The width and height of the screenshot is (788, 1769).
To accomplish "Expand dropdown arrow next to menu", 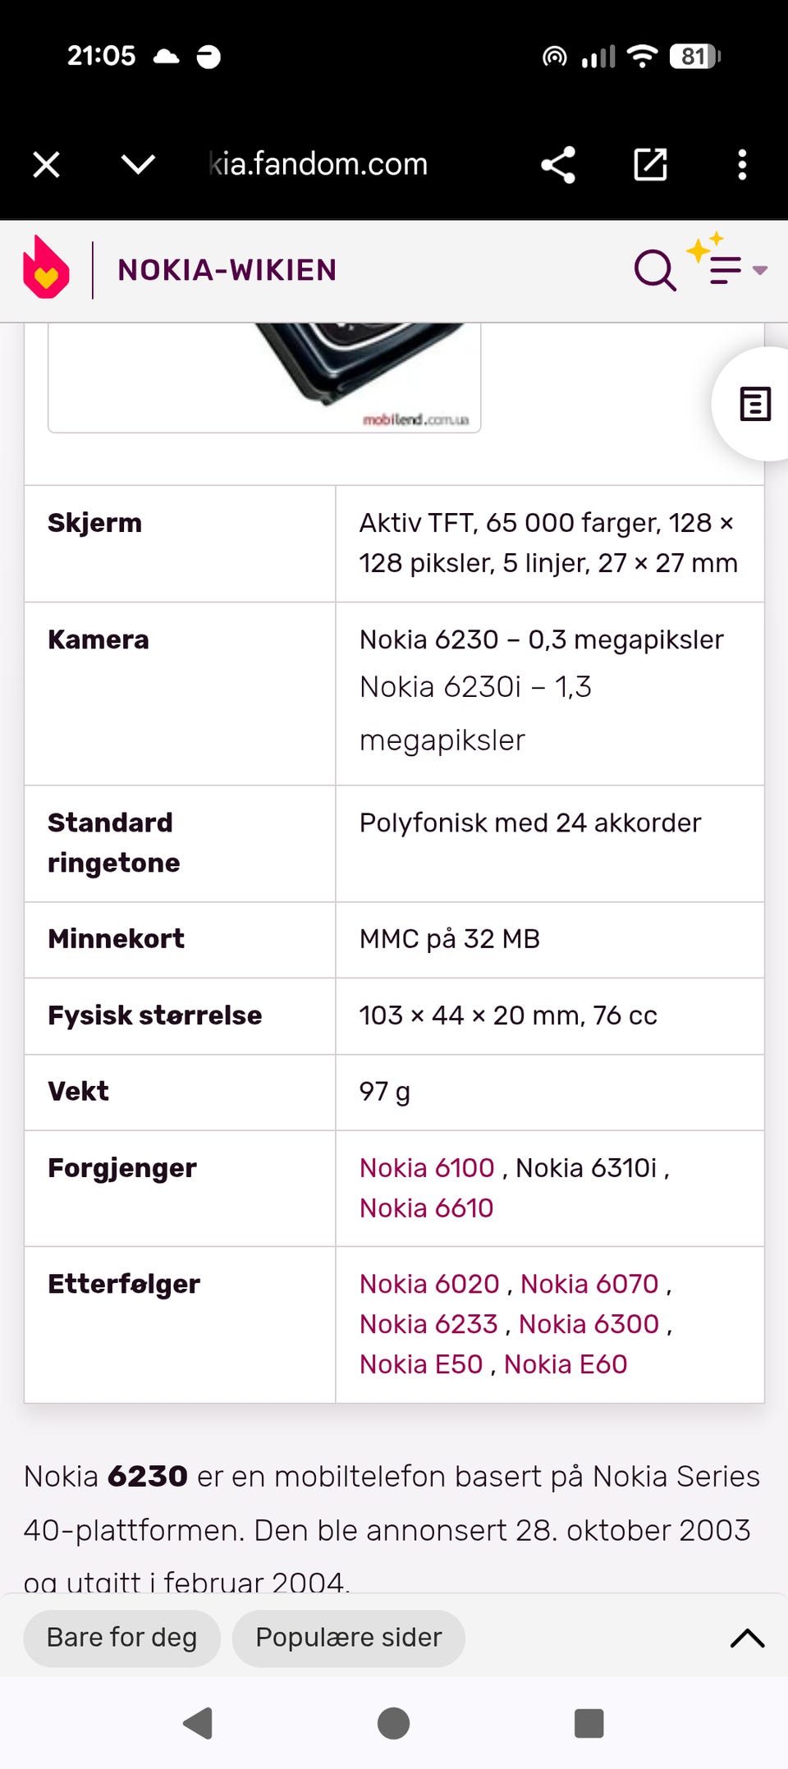I will tap(760, 270).
